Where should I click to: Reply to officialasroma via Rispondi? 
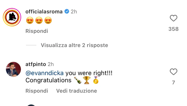click(37, 31)
